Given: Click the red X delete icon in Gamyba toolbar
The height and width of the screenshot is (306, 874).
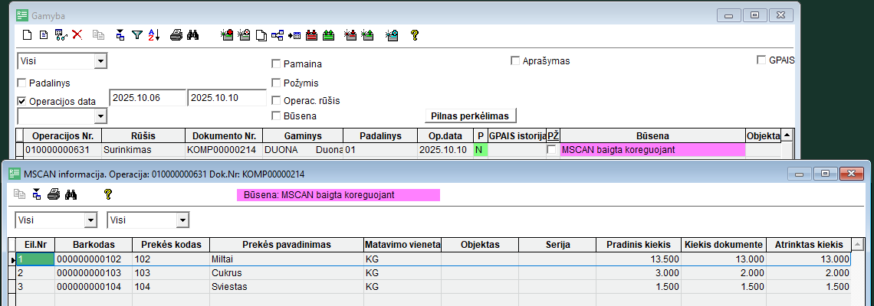Looking at the screenshot, I should pos(77,34).
